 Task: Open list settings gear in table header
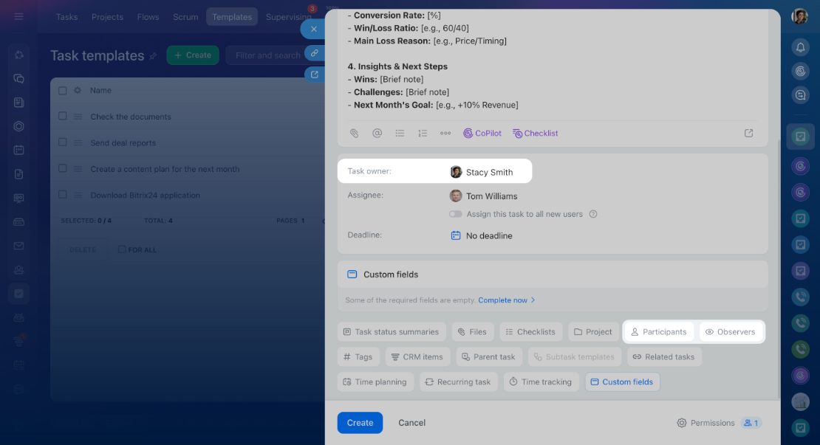78,90
